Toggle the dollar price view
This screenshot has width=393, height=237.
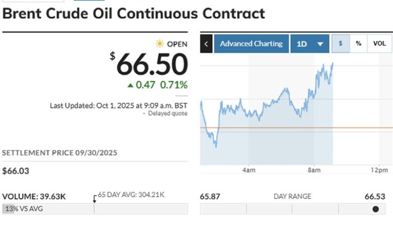point(341,44)
